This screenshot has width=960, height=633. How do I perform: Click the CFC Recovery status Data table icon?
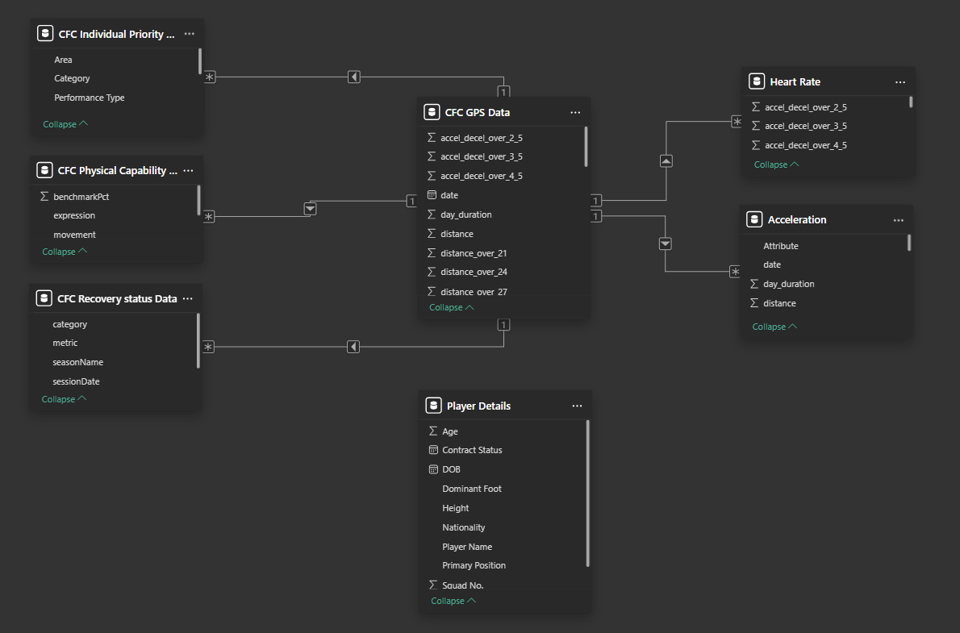point(44,298)
